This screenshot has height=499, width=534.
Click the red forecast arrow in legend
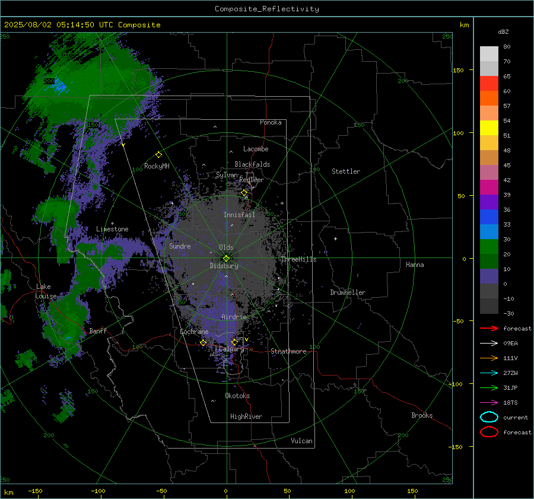point(489,328)
